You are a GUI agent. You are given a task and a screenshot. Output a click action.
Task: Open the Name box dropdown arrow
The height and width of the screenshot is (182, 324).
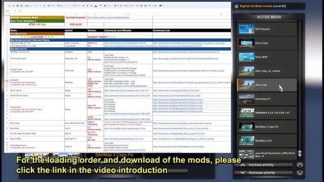pyautogui.click(x=16, y=11)
